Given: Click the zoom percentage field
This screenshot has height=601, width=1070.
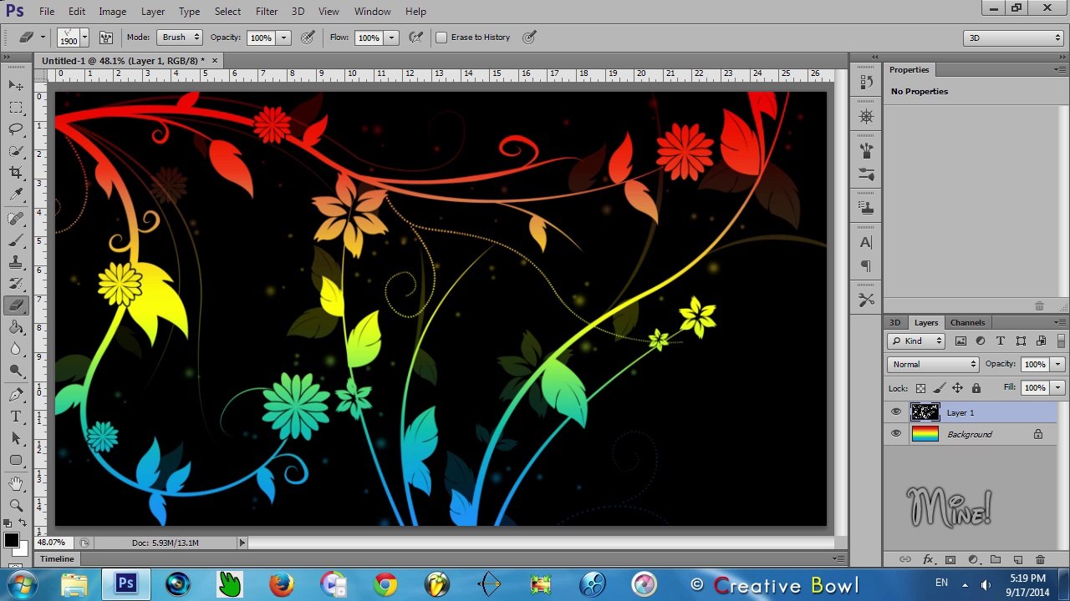Looking at the screenshot, I should (52, 543).
